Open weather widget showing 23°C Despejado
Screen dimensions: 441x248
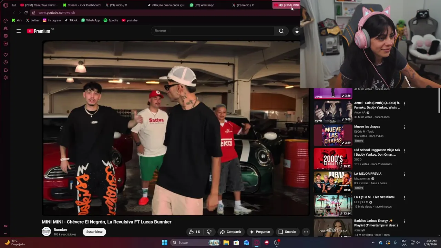pos(14,242)
